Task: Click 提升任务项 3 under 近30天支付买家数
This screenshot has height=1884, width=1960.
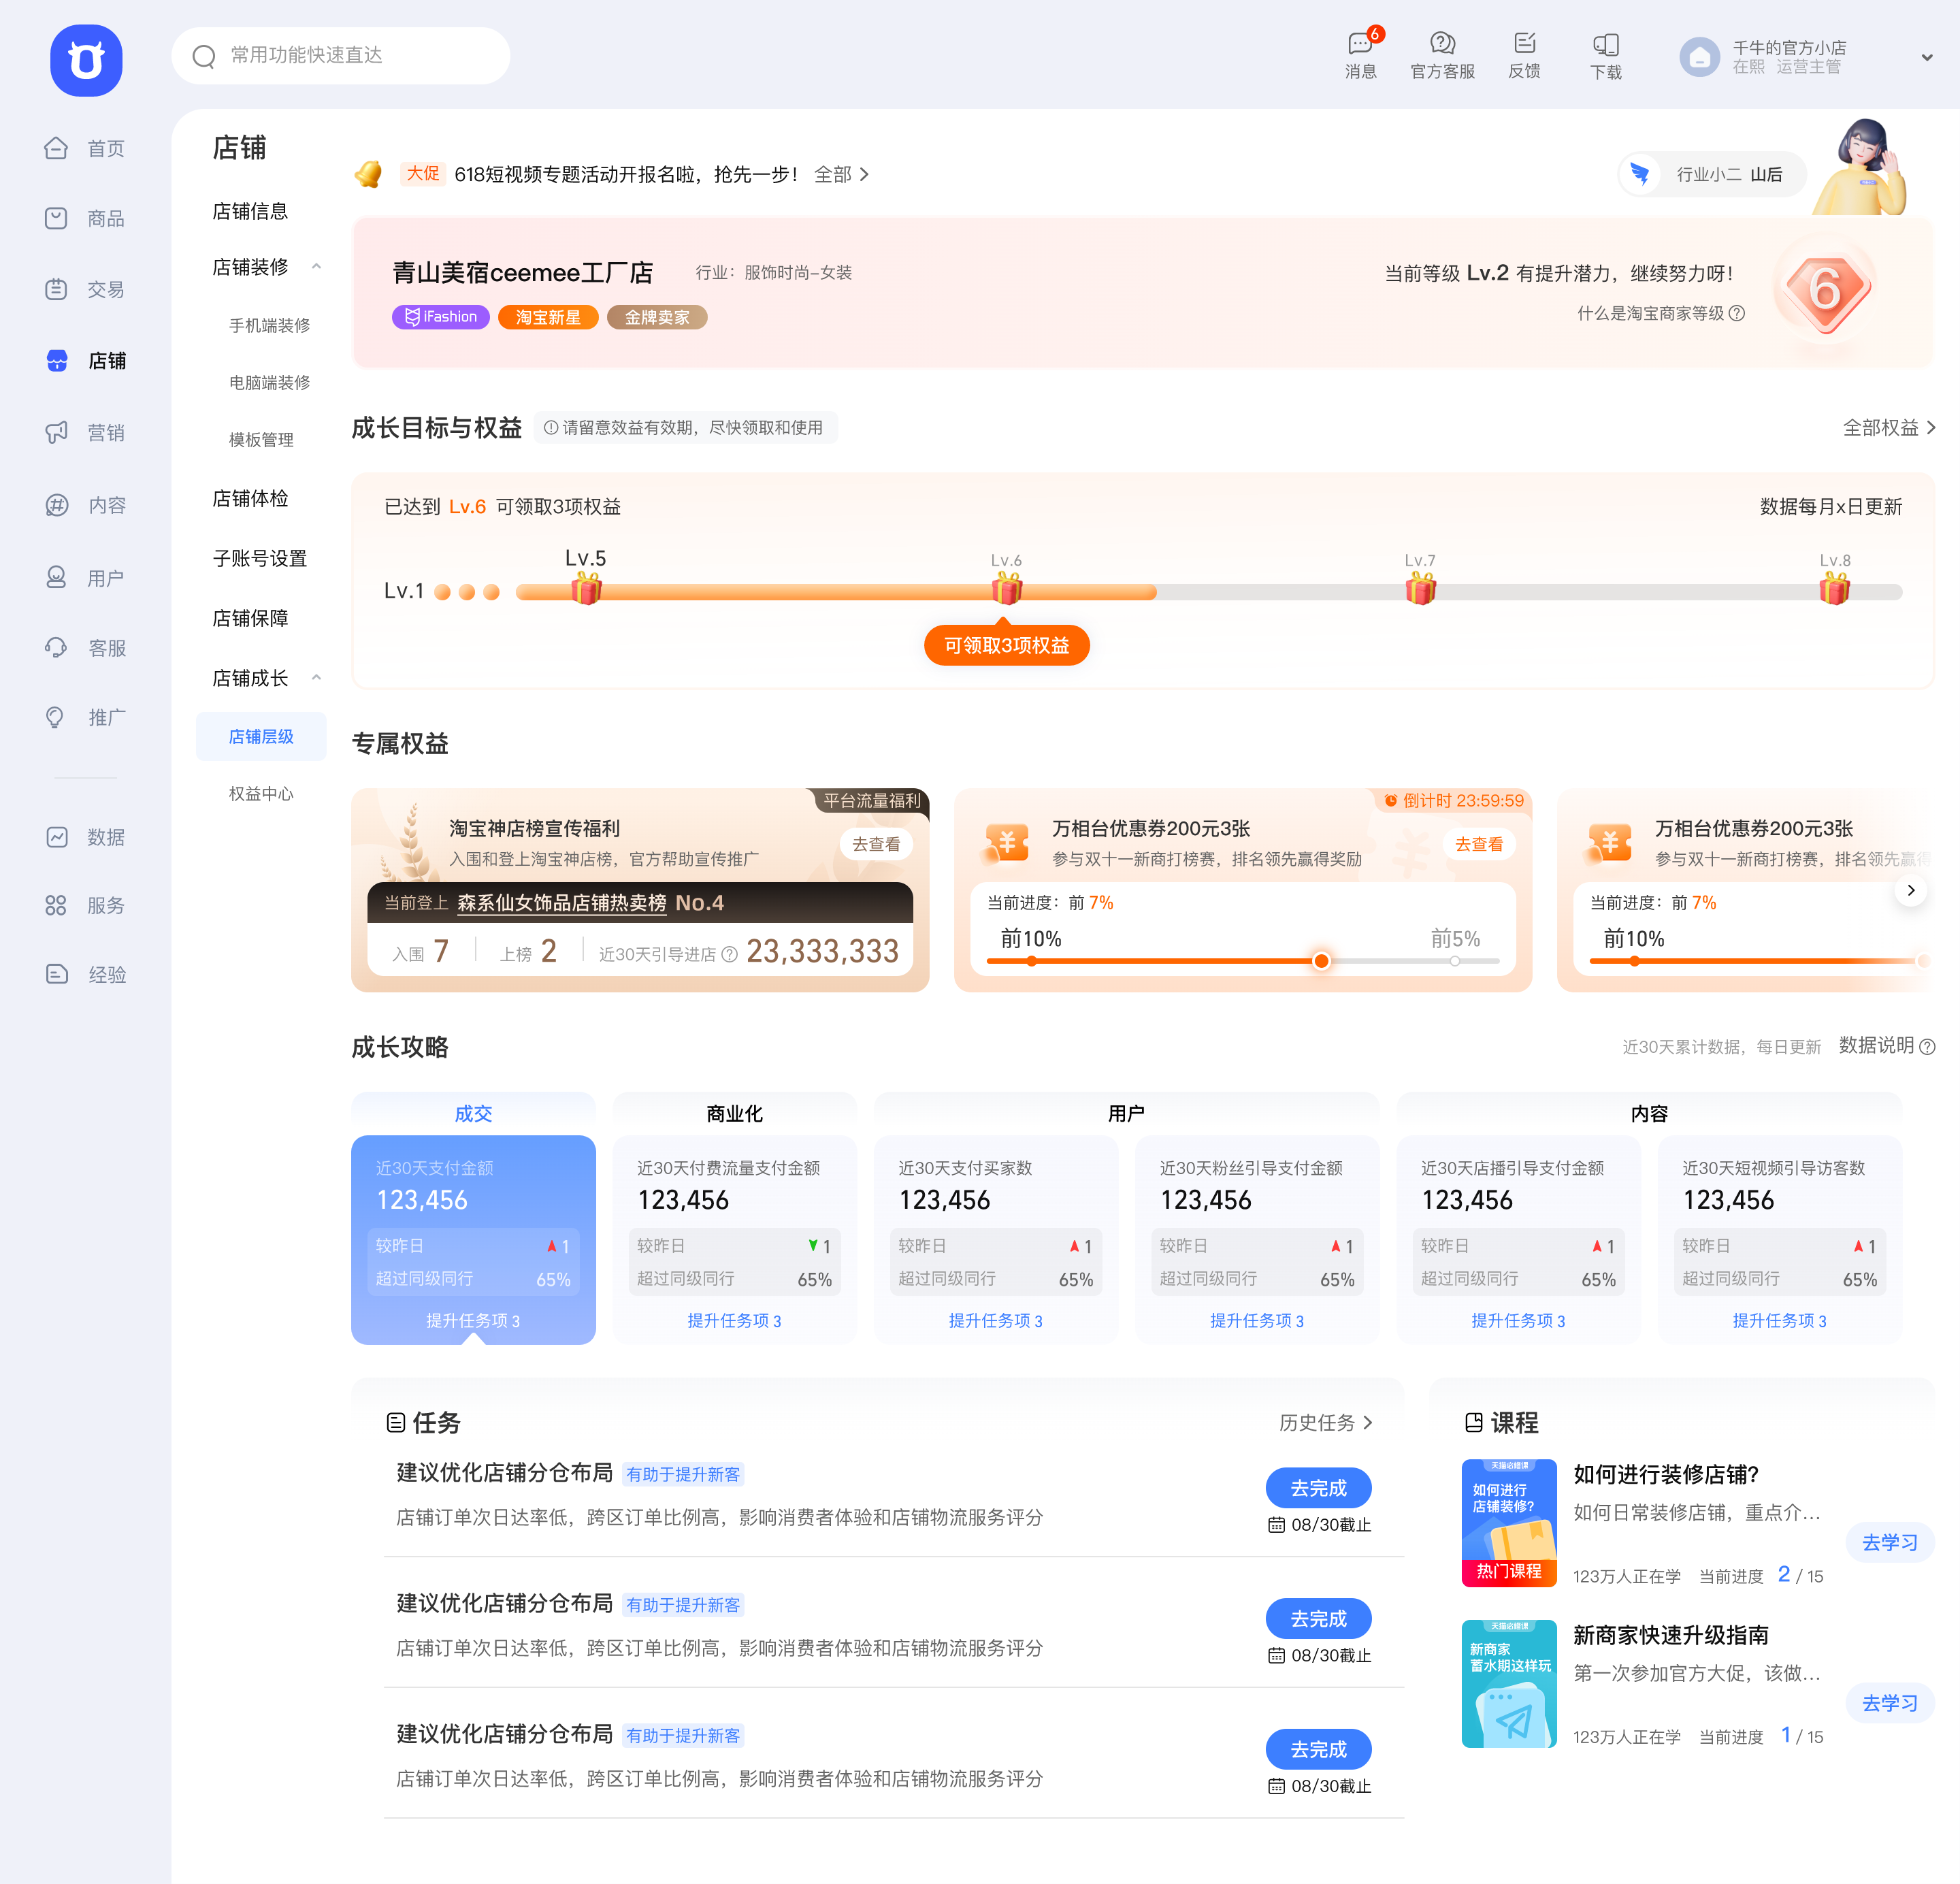Action: [x=995, y=1320]
